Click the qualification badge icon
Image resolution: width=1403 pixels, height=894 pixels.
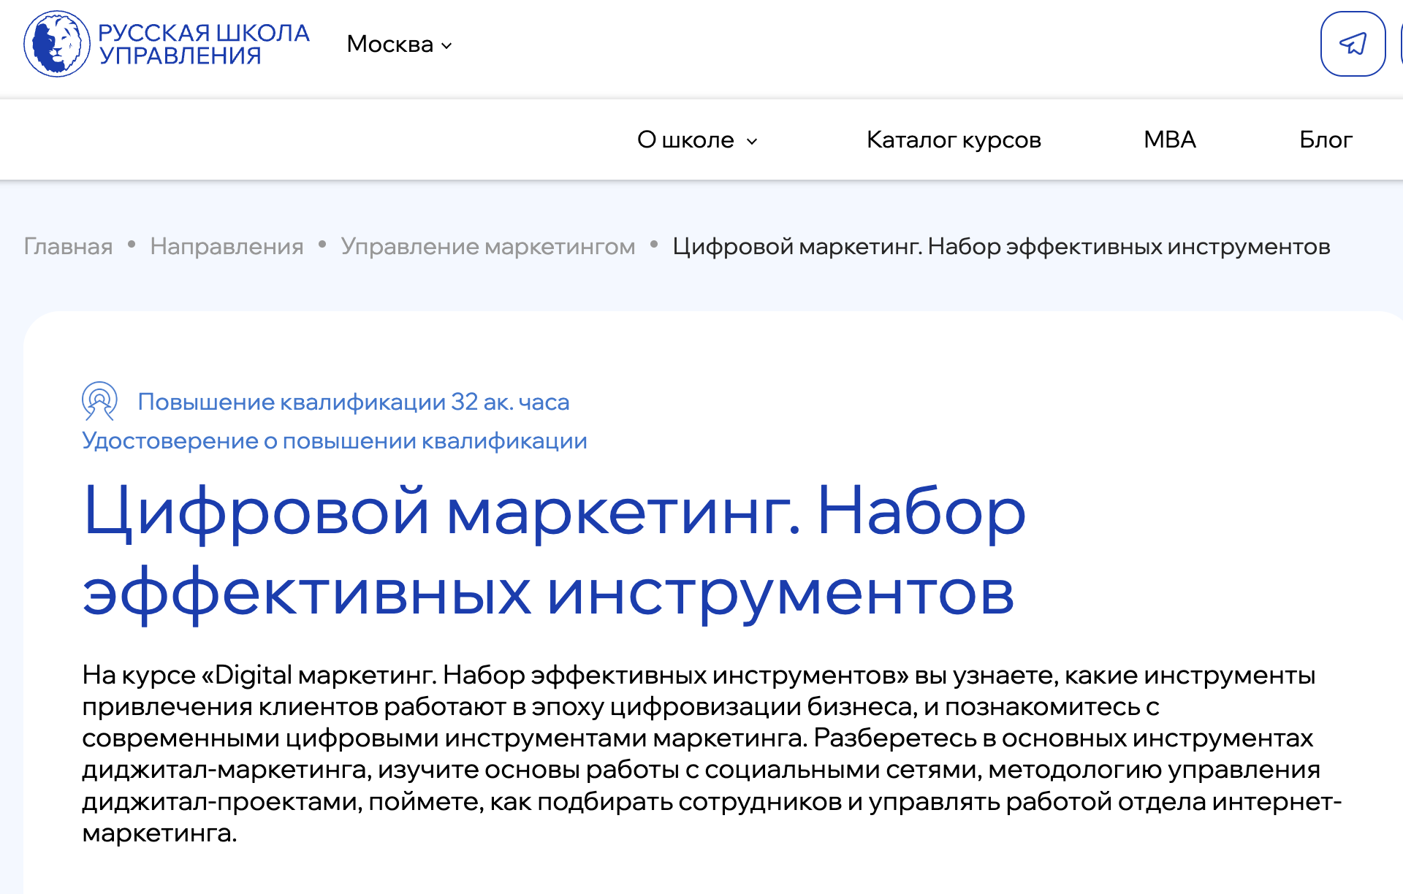(99, 401)
